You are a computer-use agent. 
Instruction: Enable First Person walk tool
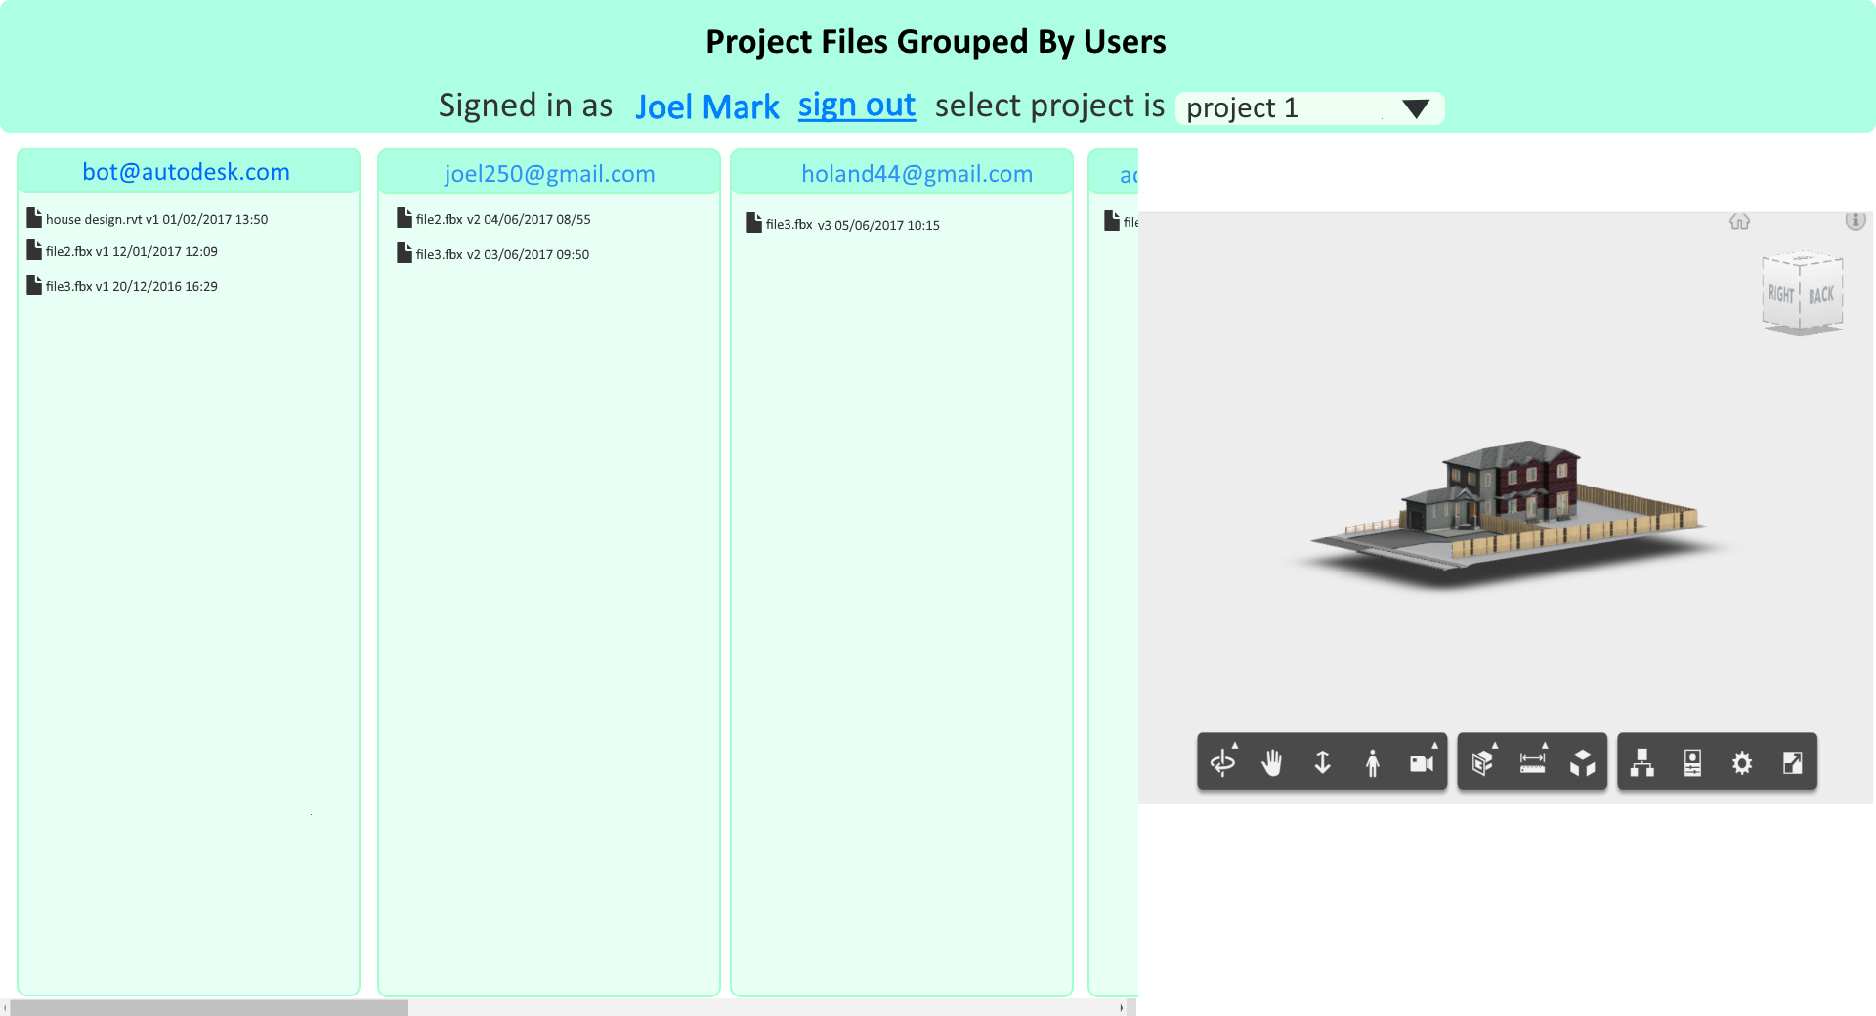tap(1373, 762)
